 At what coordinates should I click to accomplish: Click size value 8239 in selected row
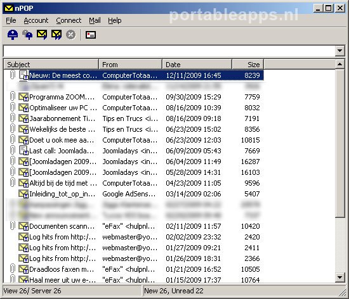point(252,75)
